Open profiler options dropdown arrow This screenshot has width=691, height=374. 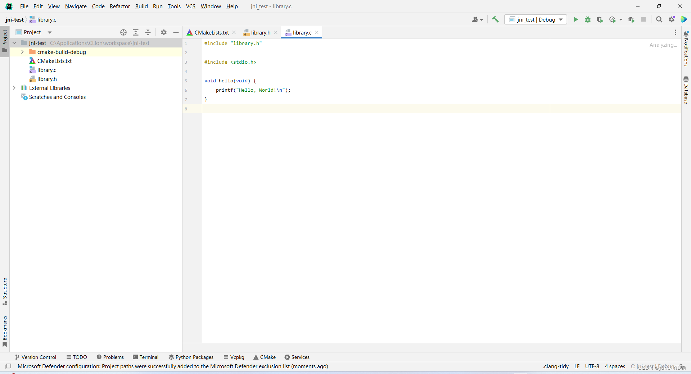click(621, 20)
